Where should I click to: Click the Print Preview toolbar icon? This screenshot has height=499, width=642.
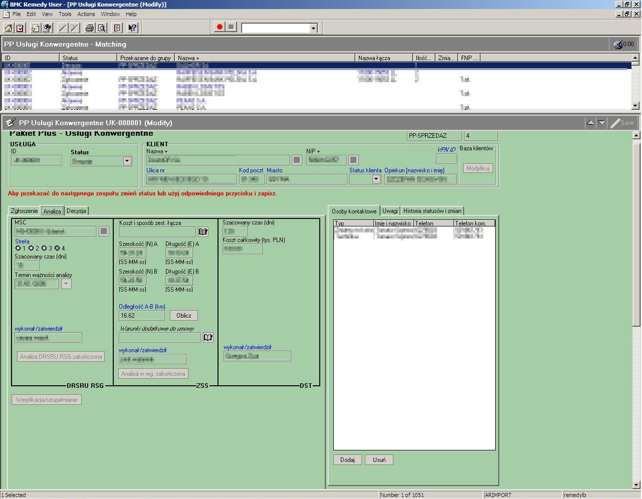coord(102,28)
